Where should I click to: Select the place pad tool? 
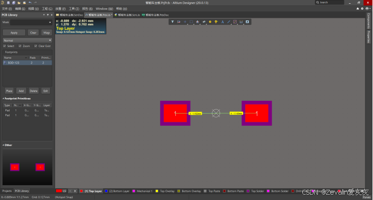click(210, 22)
